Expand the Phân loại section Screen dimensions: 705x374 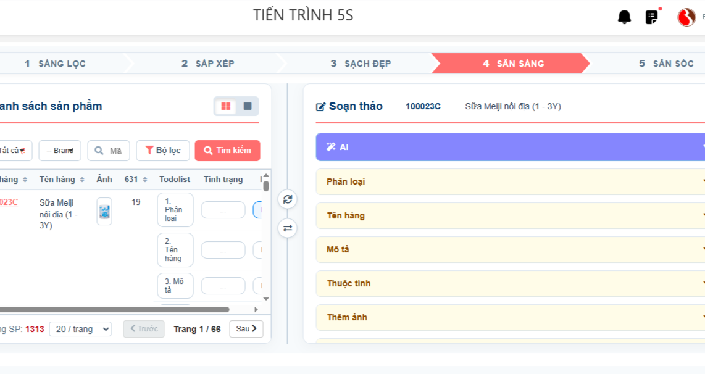coord(511,181)
